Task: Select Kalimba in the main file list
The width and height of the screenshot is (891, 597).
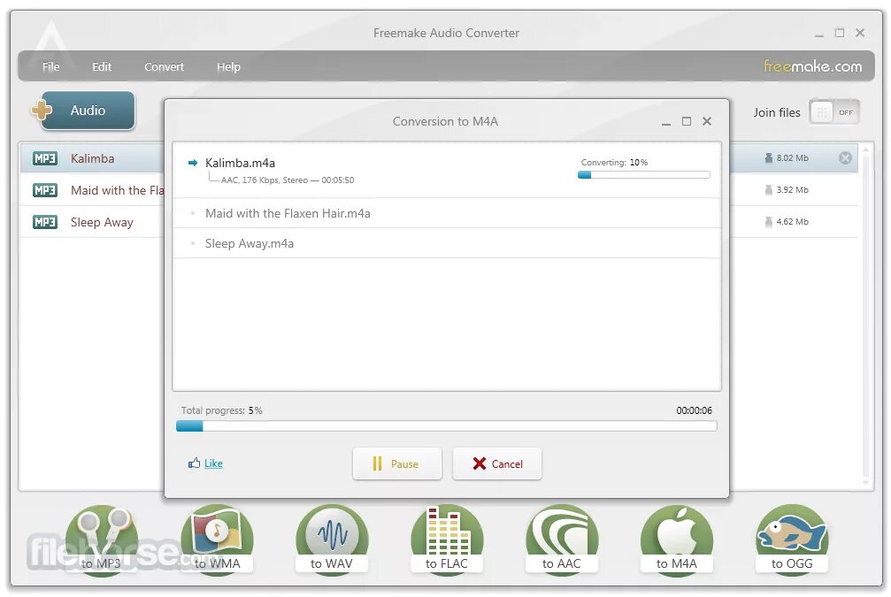Action: point(93,158)
